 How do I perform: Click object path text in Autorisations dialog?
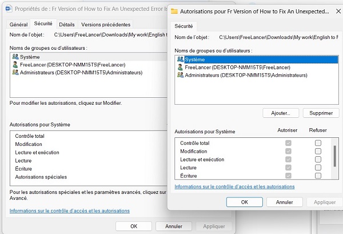279,37
